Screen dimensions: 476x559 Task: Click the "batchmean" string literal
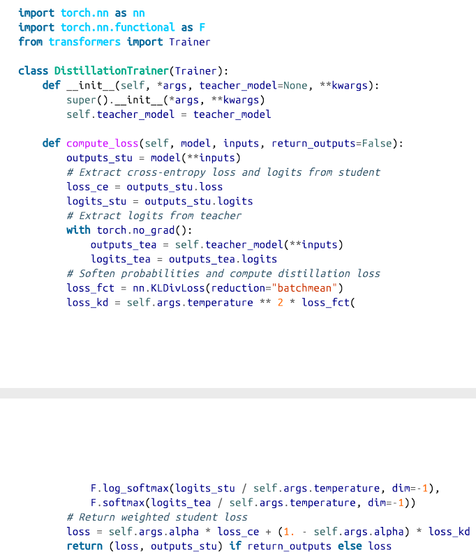pyautogui.click(x=304, y=288)
